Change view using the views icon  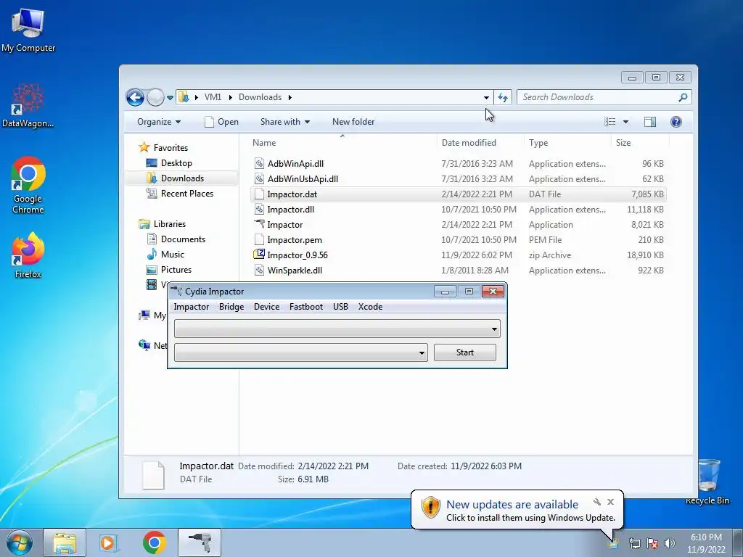(609, 122)
